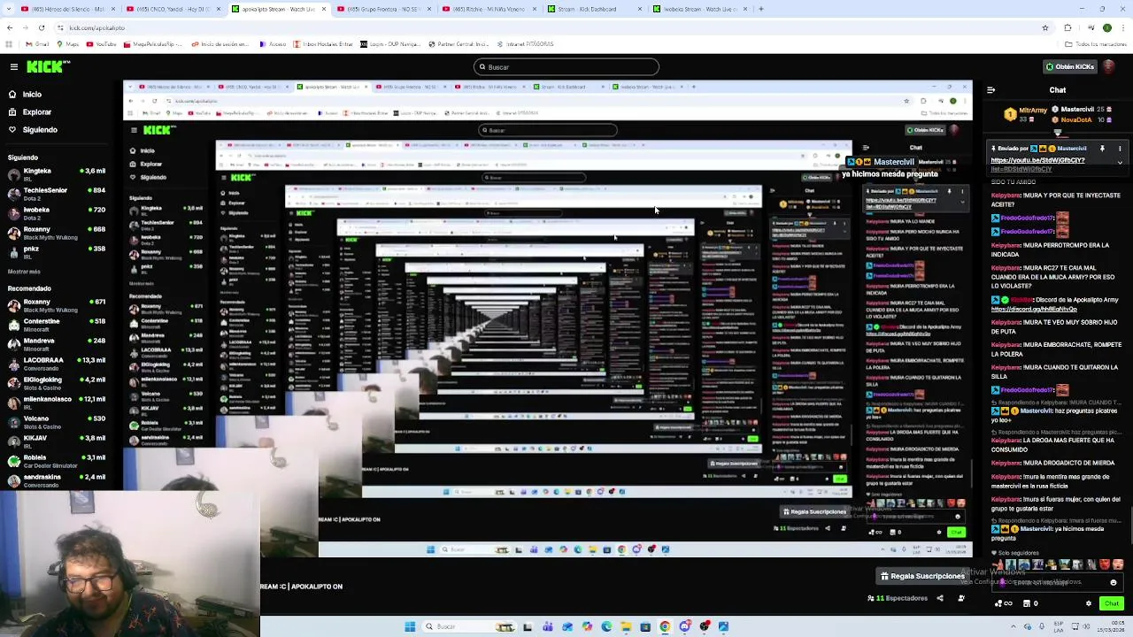This screenshot has height=637, width=1133.
Task: Share the stream with share icon
Action: pyautogui.click(x=940, y=599)
